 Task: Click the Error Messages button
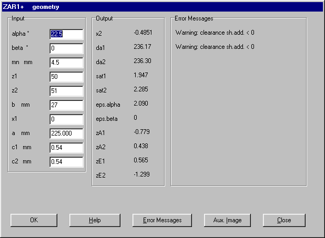click(x=162, y=220)
